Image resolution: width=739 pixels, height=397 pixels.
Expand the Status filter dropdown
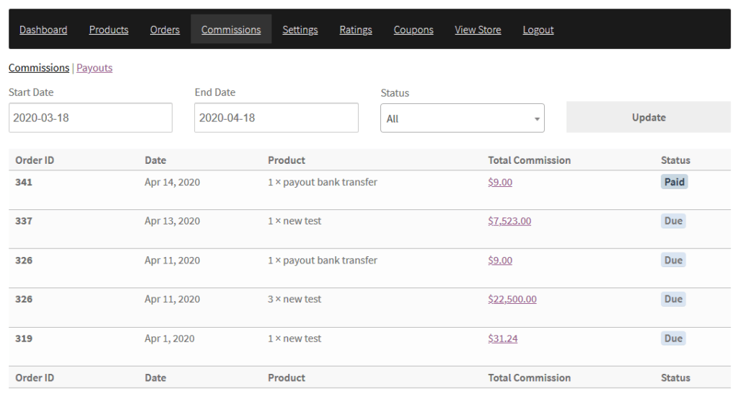(463, 118)
